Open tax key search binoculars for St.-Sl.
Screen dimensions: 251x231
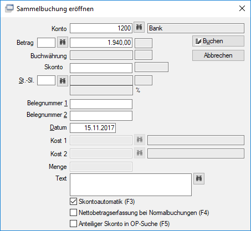click(63, 81)
